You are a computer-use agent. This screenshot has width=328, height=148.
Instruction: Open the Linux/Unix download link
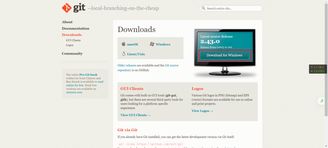pos(136,54)
